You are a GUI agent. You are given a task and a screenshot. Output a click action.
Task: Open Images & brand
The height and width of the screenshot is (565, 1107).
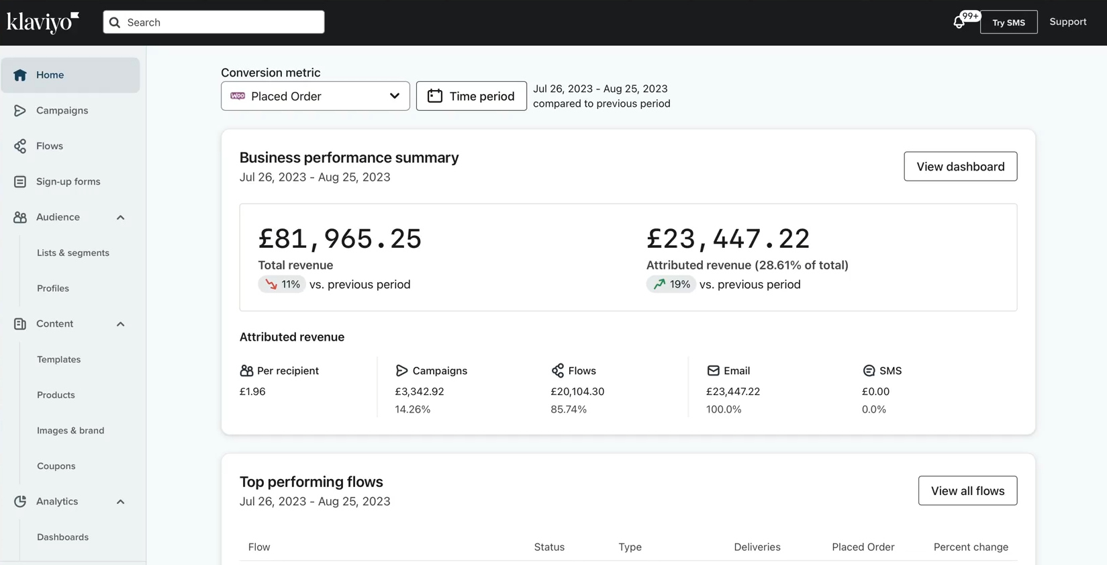point(70,431)
